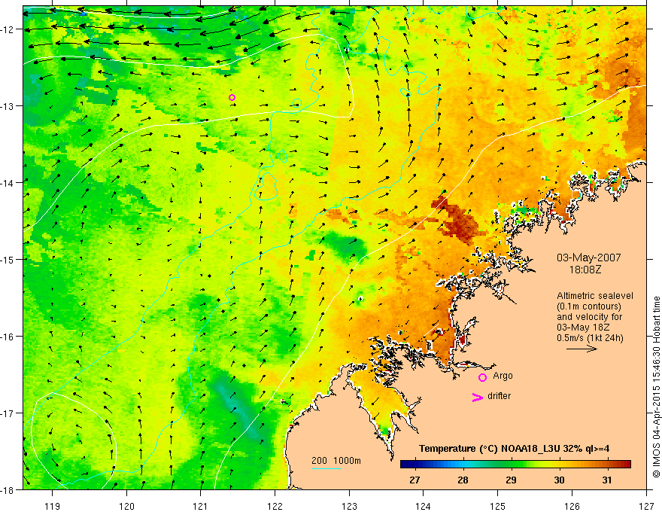Click the latitude label -17

(8, 413)
